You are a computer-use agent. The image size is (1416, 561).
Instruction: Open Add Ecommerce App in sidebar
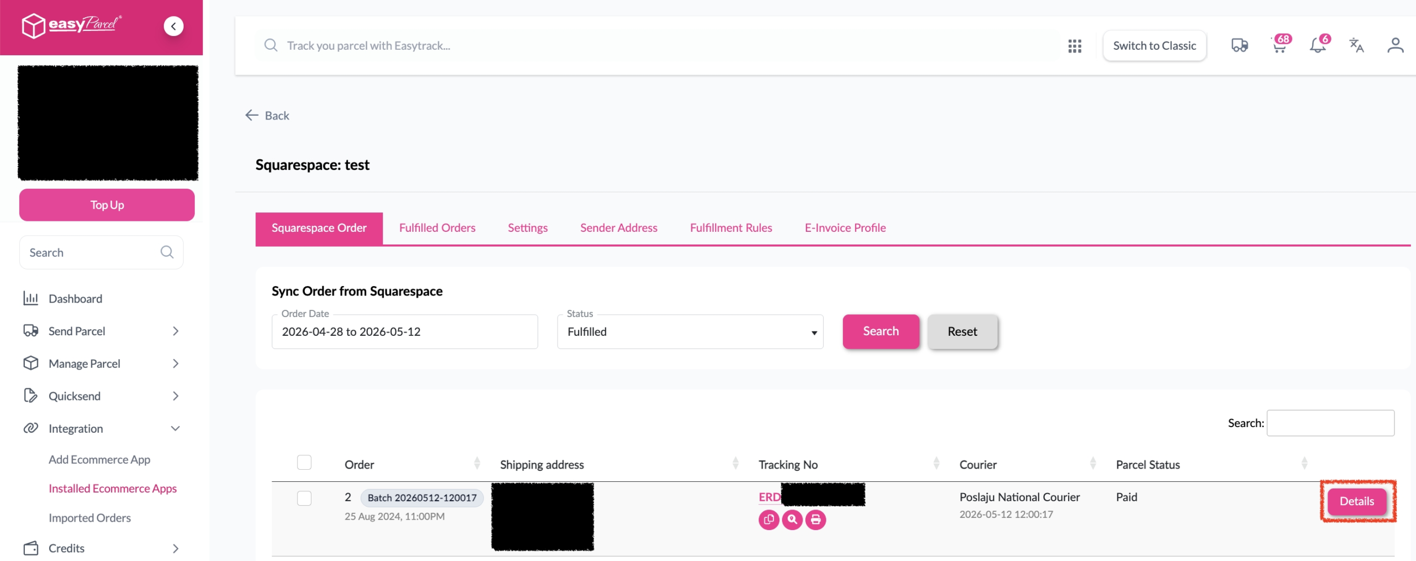tap(99, 459)
